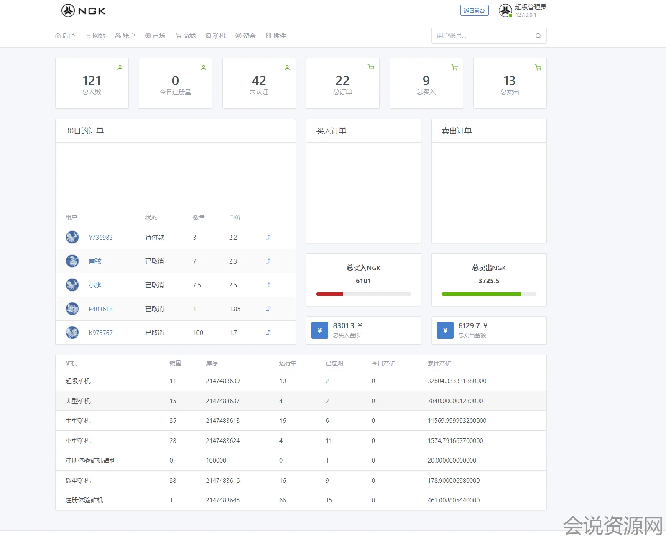666x540 pixels.
Task: Click the cart icon on 总订单 card
Action: 371,68
